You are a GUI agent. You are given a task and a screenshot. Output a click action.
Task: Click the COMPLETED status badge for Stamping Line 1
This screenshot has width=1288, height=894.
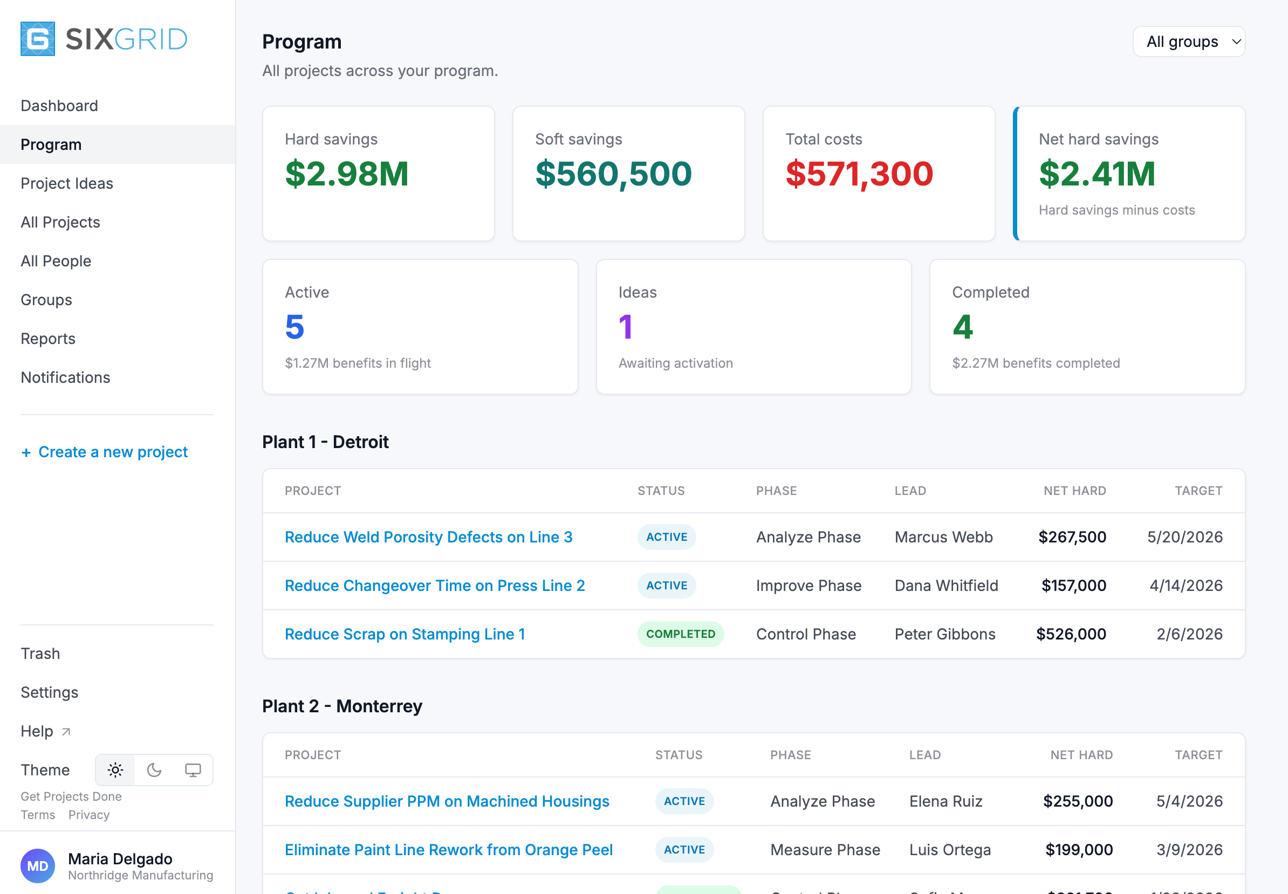680,634
